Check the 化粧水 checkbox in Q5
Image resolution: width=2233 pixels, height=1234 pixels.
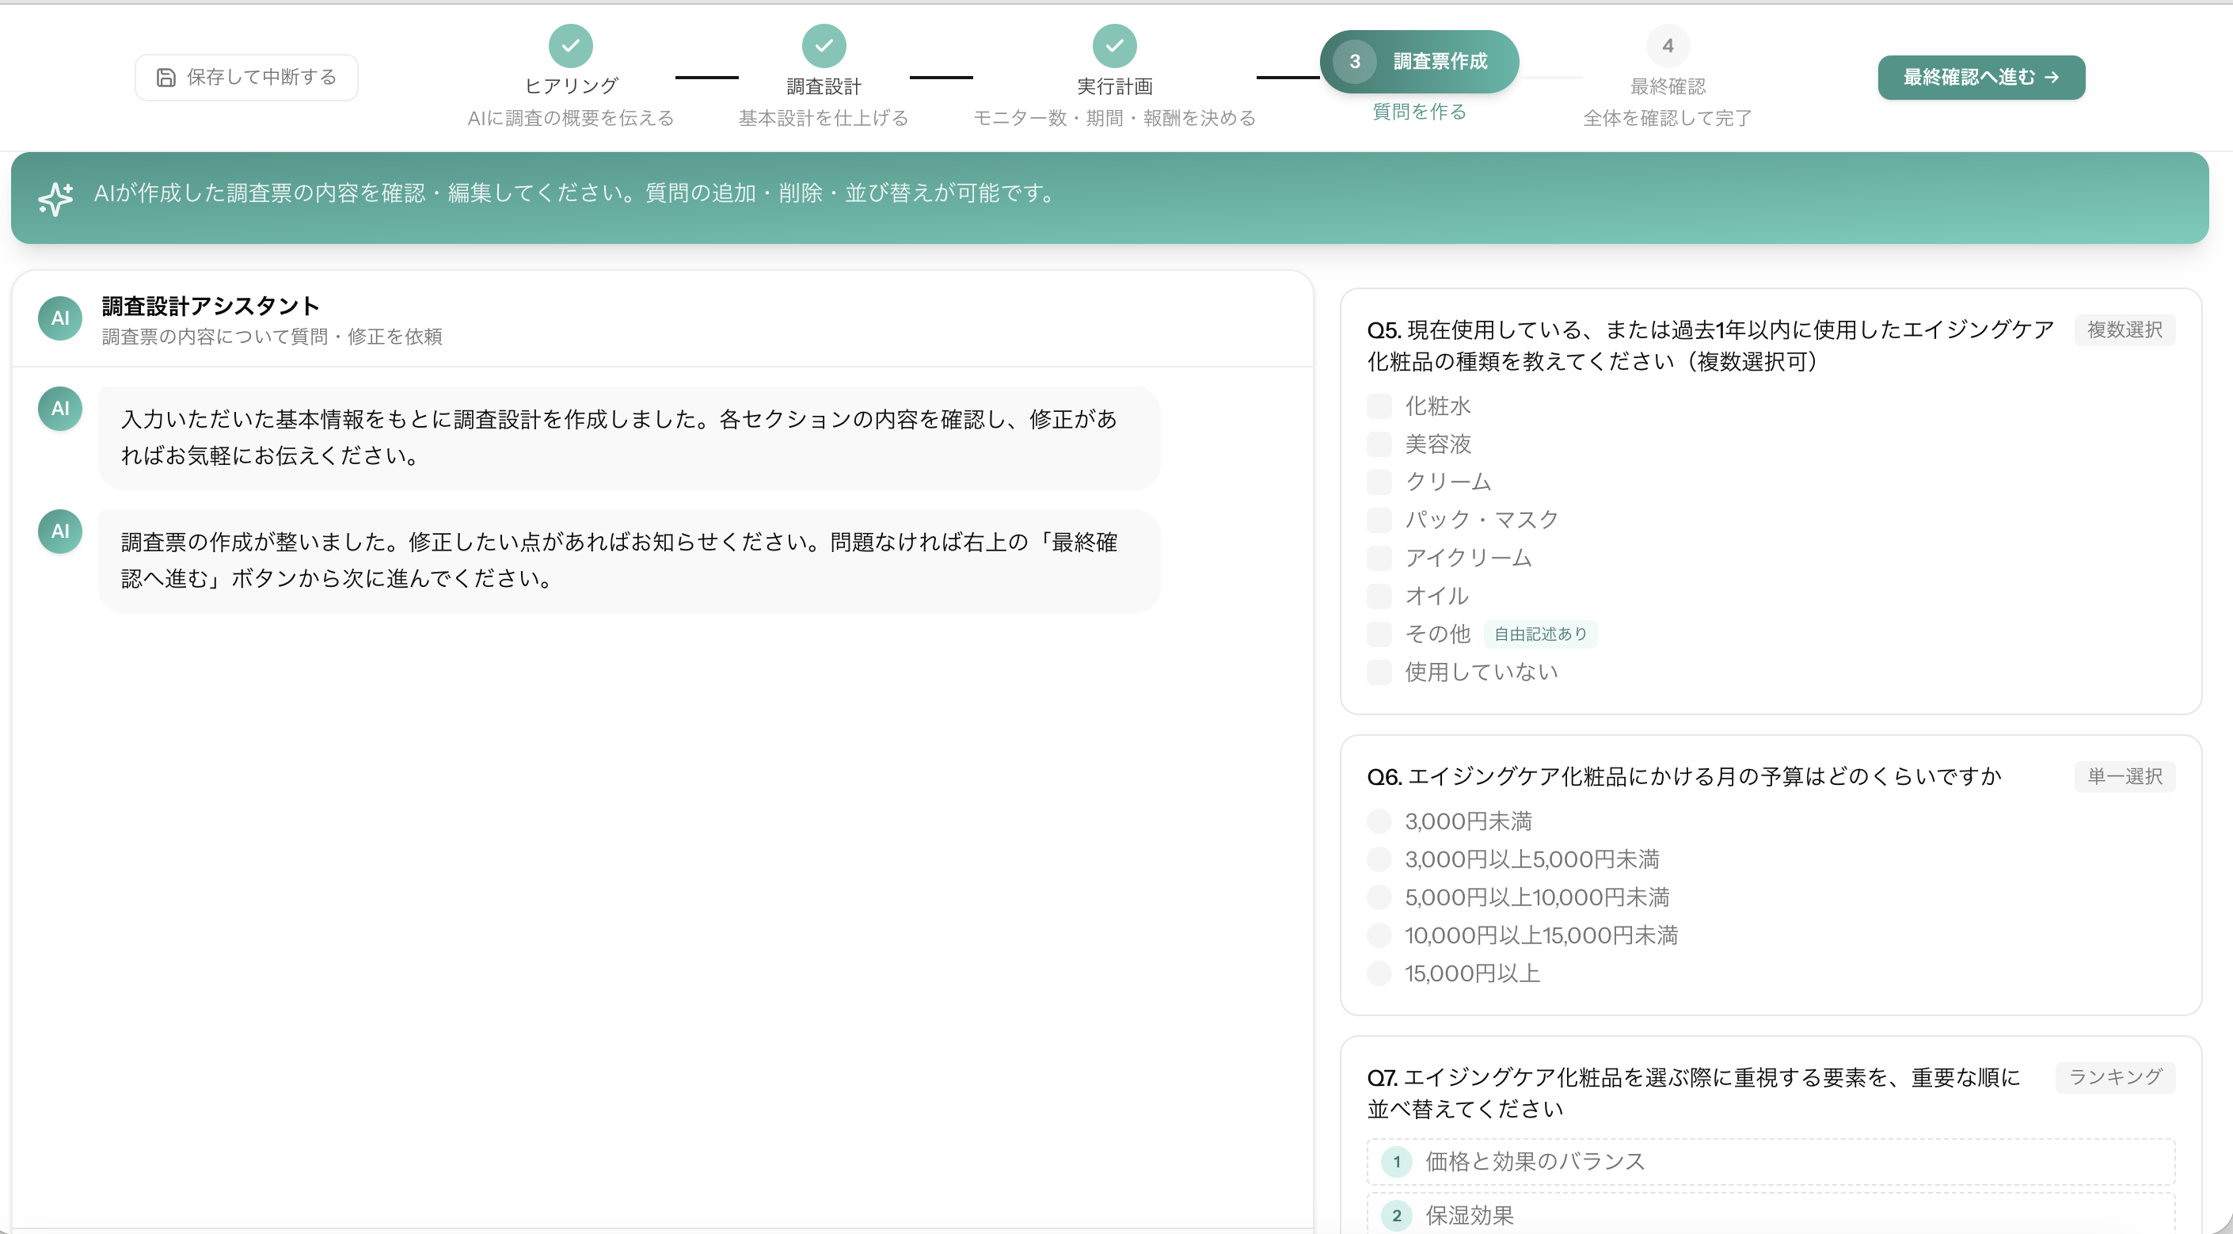1379,406
